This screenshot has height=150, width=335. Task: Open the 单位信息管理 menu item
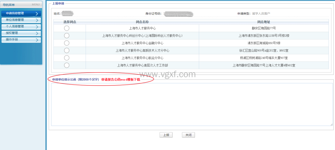[x=15, y=20]
